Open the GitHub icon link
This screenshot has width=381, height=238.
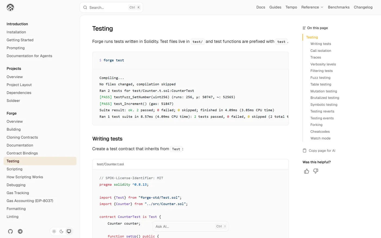(x=10, y=231)
